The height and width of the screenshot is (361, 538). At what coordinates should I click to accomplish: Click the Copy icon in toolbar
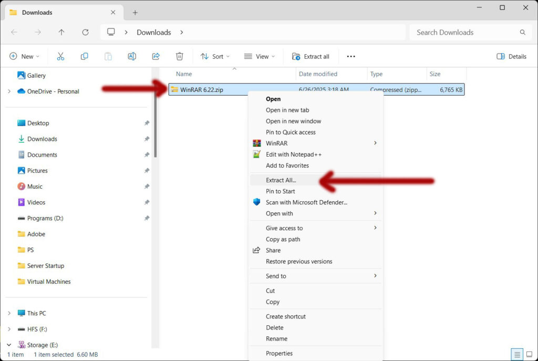(x=84, y=56)
